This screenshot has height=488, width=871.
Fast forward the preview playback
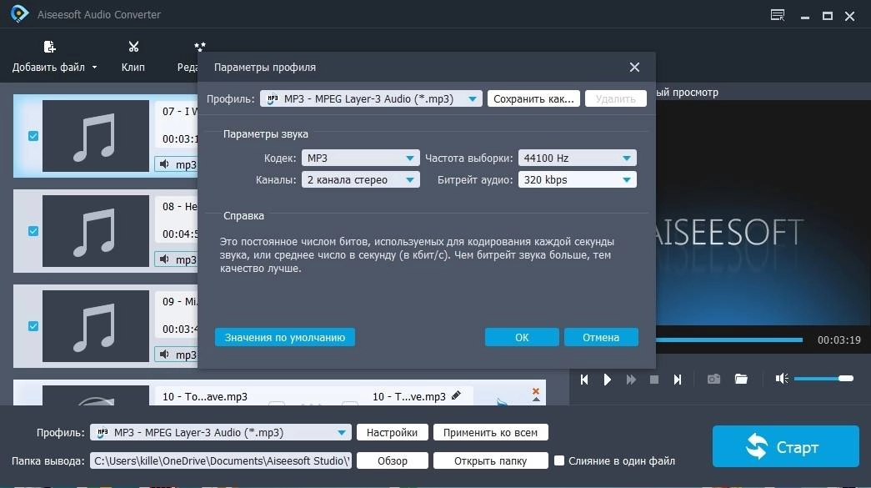(631, 380)
